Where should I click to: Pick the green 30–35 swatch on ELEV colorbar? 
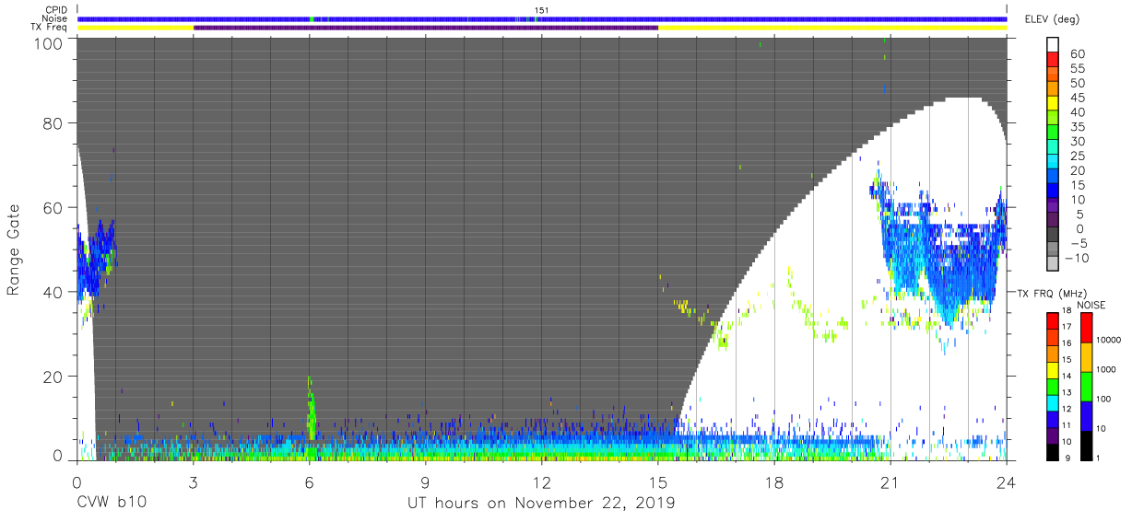coord(1054,133)
